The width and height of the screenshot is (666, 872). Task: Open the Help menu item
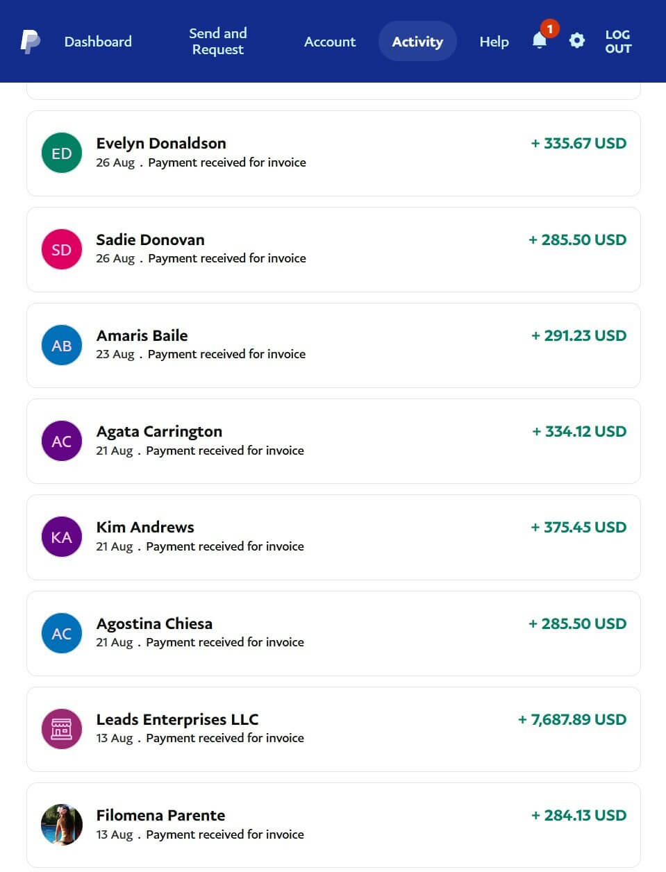[x=494, y=42]
